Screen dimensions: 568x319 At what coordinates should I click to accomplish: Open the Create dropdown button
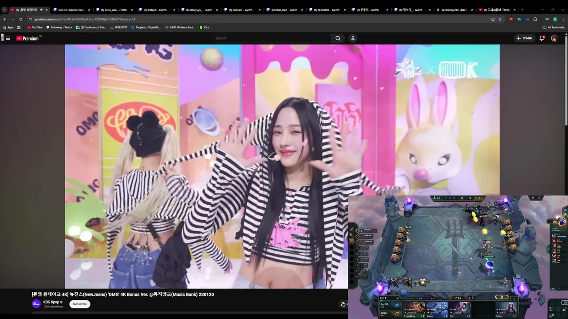(524, 38)
